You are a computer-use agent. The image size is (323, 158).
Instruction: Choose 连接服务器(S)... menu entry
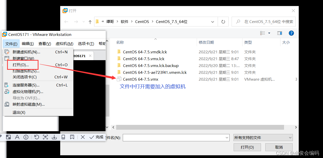(38, 85)
